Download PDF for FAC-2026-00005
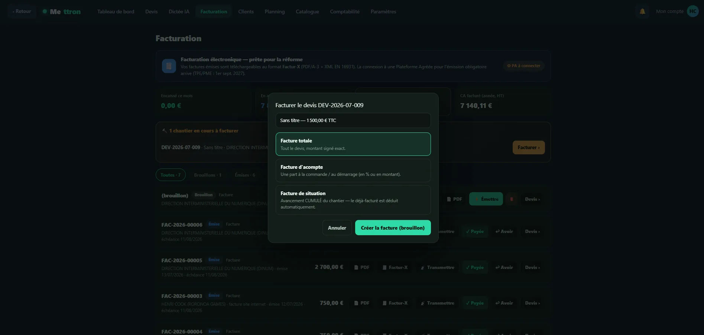Screen dimensions: 704x335 point(361,267)
